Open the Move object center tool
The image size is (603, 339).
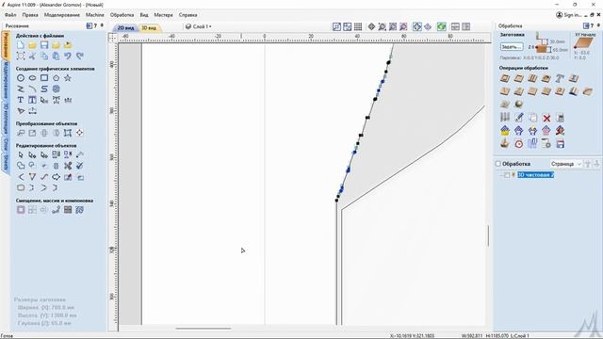pyautogui.click(x=79, y=133)
